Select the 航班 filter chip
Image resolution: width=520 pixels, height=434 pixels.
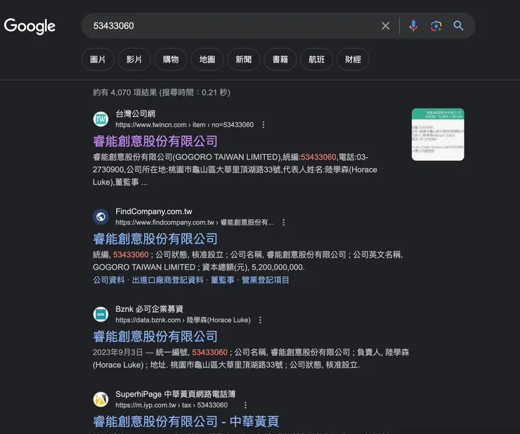pyautogui.click(x=317, y=60)
